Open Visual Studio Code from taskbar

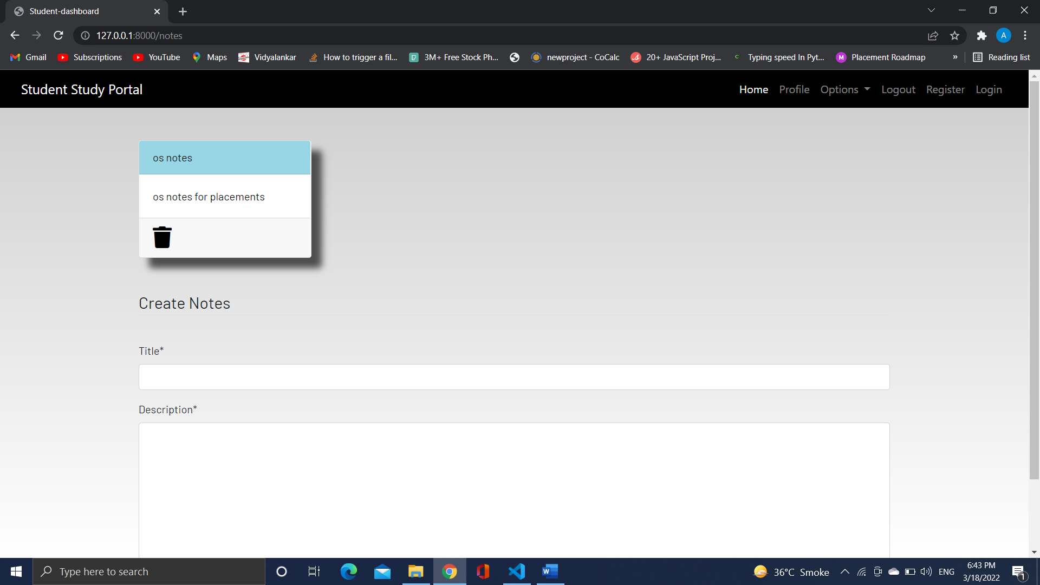pyautogui.click(x=517, y=571)
